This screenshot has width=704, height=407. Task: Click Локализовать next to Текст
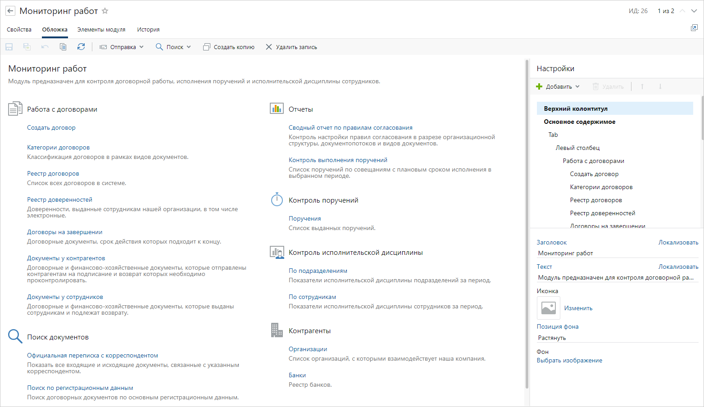[678, 267]
